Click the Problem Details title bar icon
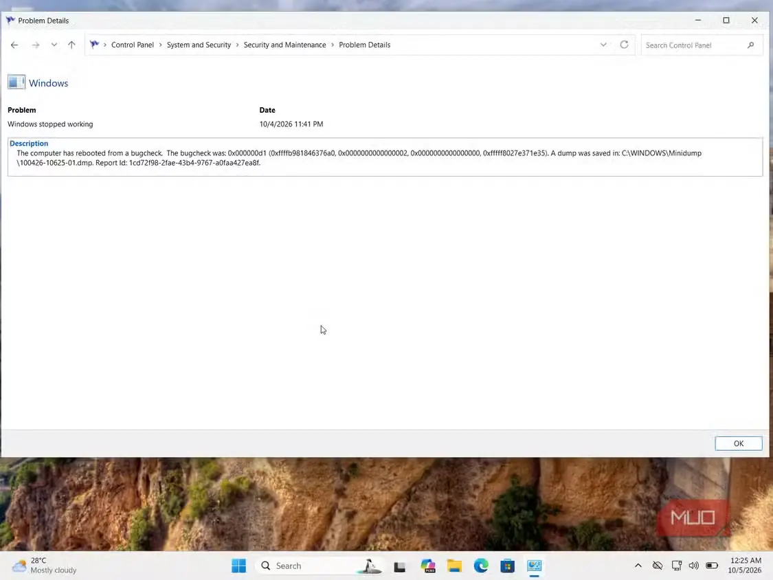 pyautogui.click(x=10, y=20)
